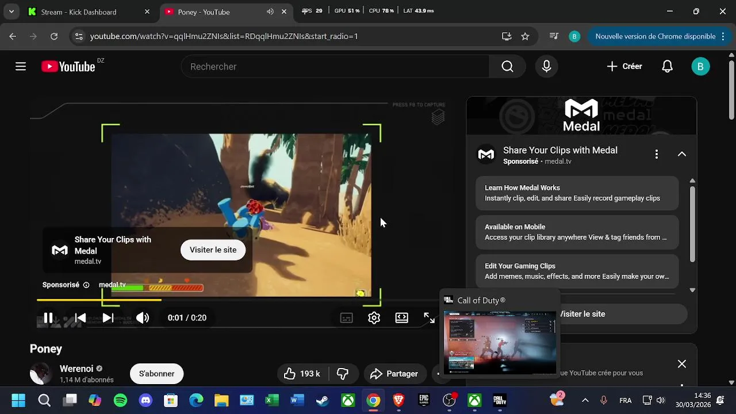Open the Werenoi channel avatar
Image resolution: width=736 pixels, height=414 pixels.
coord(41,374)
